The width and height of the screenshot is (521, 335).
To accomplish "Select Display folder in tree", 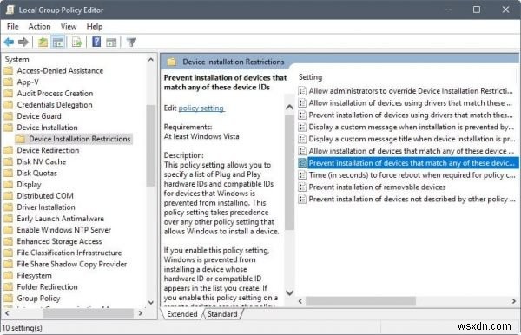I will tap(29, 184).
